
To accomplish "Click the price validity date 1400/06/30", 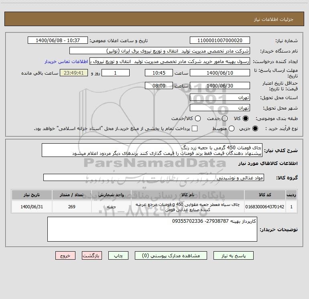I will point(220,86).
